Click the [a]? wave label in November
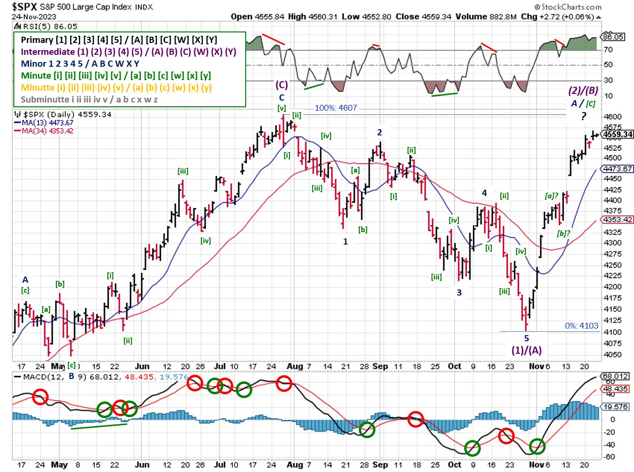Viewport: 634px width, 472px height. point(551,196)
